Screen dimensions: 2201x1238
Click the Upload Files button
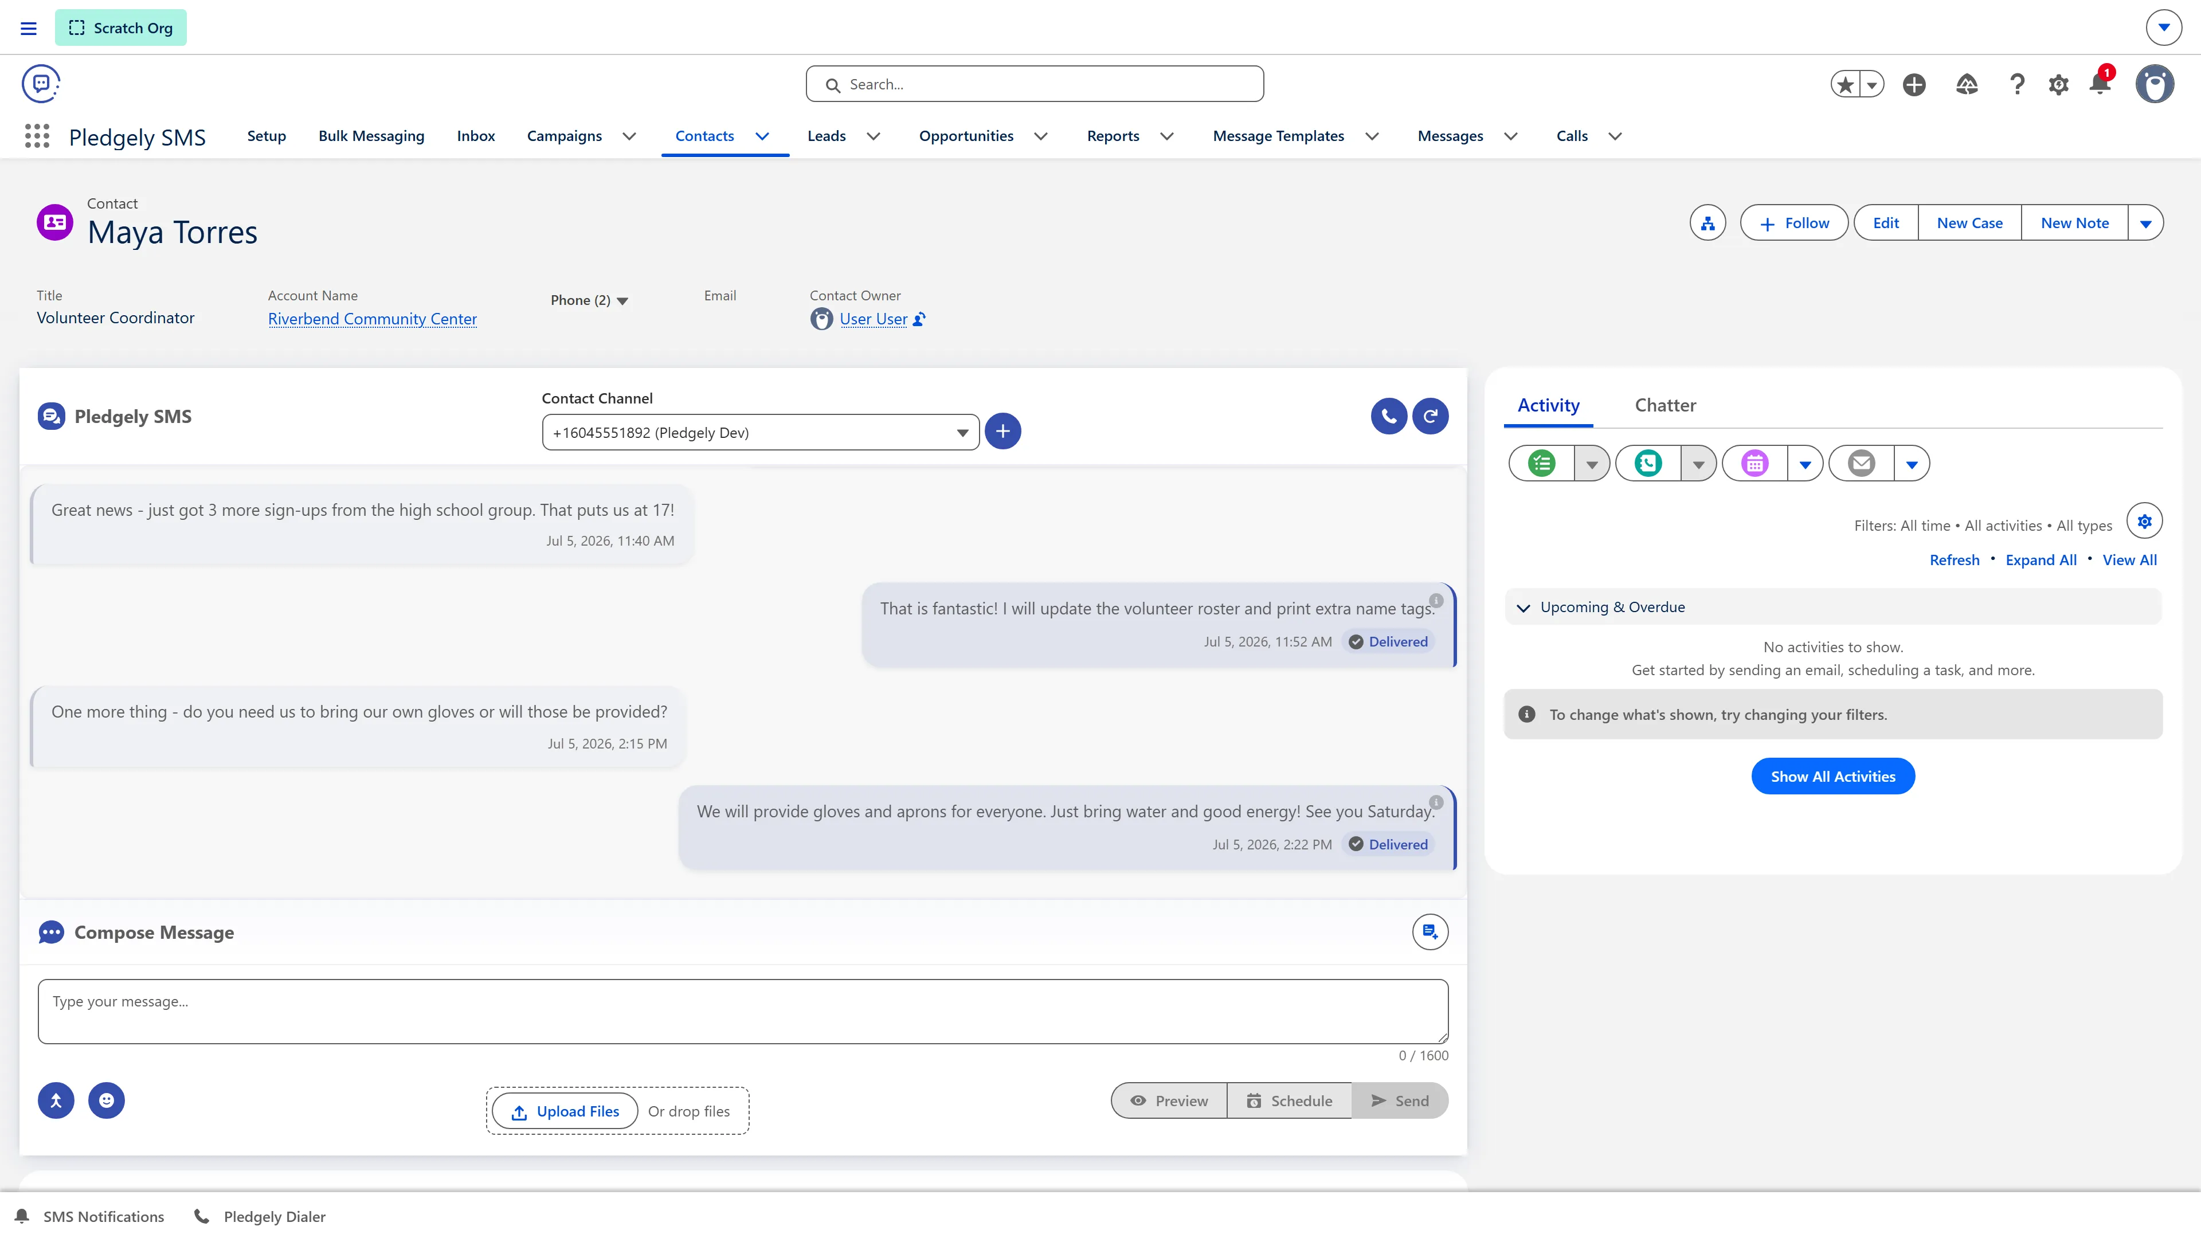566,1111
